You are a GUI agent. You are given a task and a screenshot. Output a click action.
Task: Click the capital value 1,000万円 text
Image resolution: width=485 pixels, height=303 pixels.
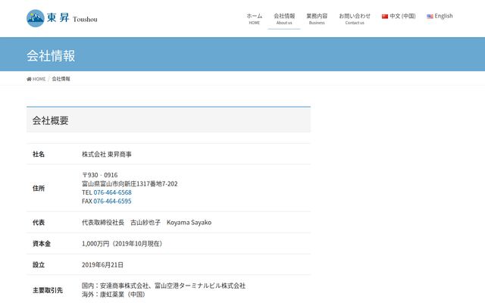pyautogui.click(x=95, y=244)
